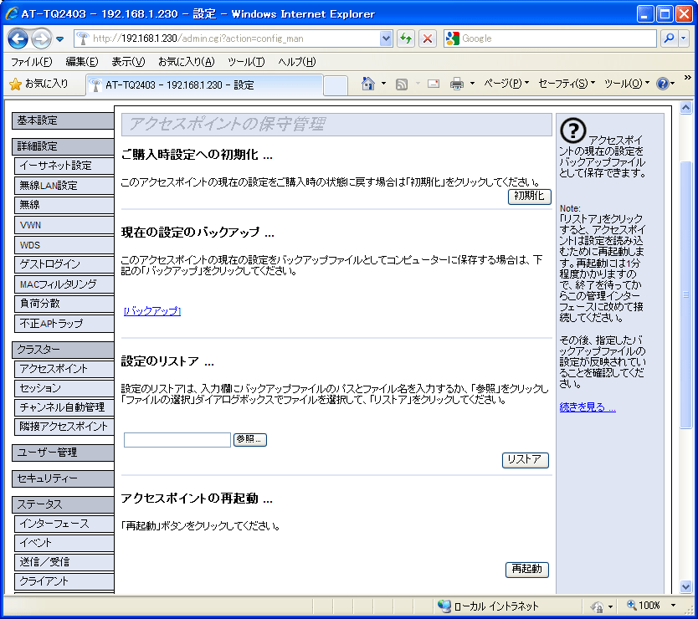Screen dimensions: 698x619
Task: Click the 再起動 button
Action: click(x=527, y=570)
